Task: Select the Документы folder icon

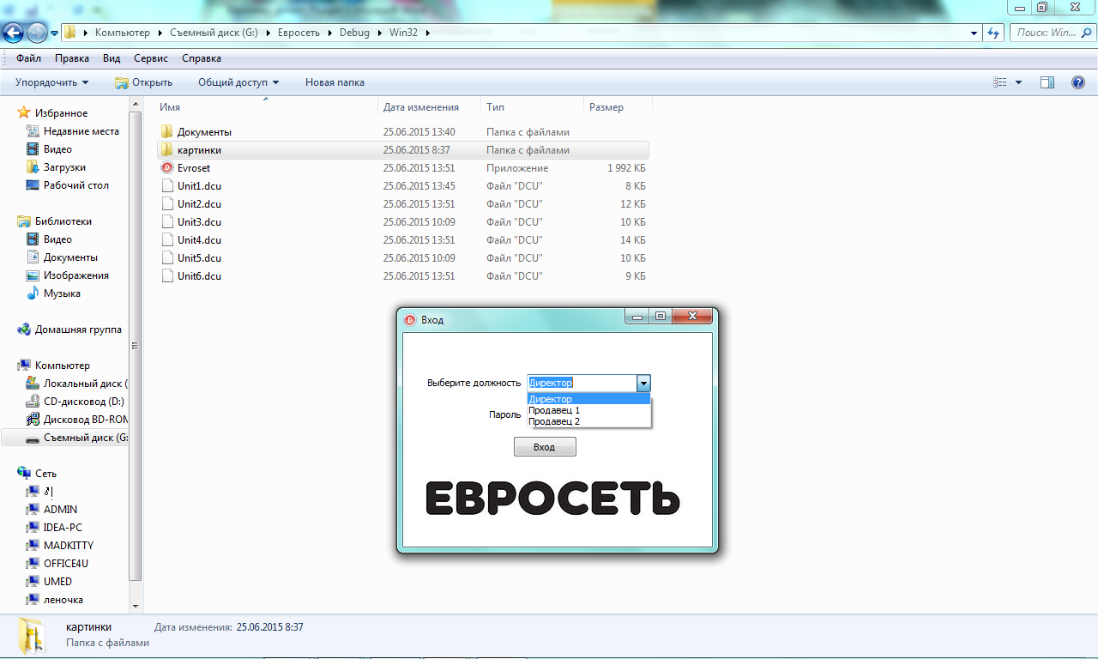Action: point(167,132)
